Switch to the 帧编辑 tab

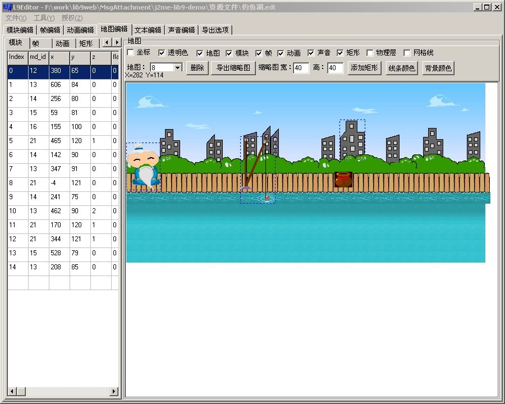coord(50,30)
